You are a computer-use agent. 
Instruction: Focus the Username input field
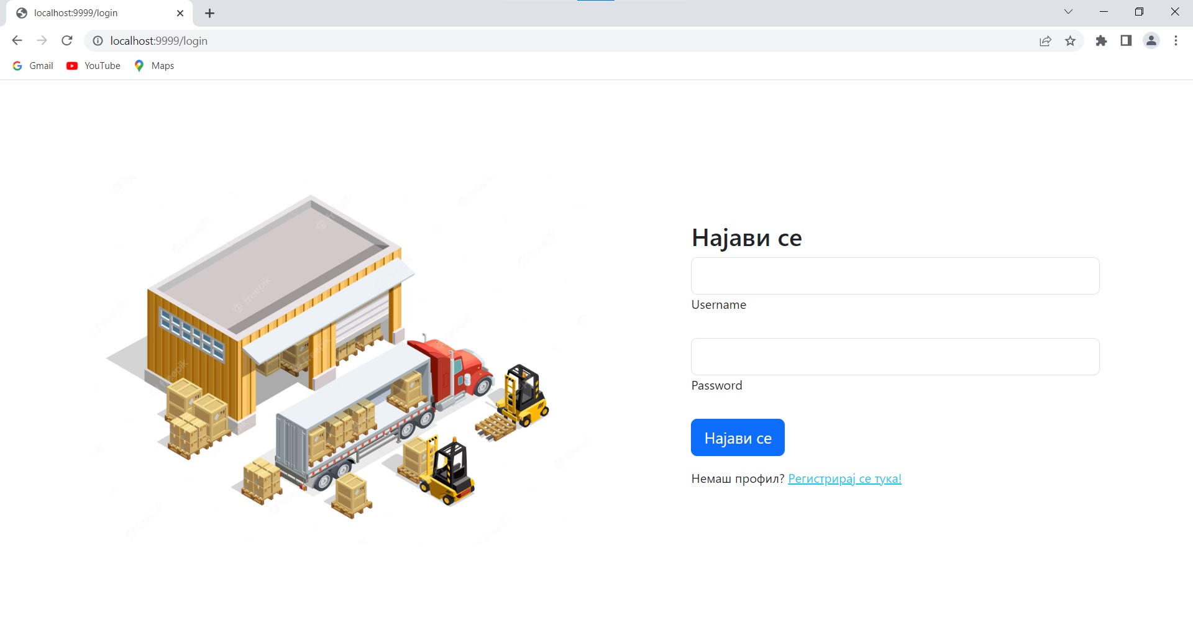click(x=895, y=276)
